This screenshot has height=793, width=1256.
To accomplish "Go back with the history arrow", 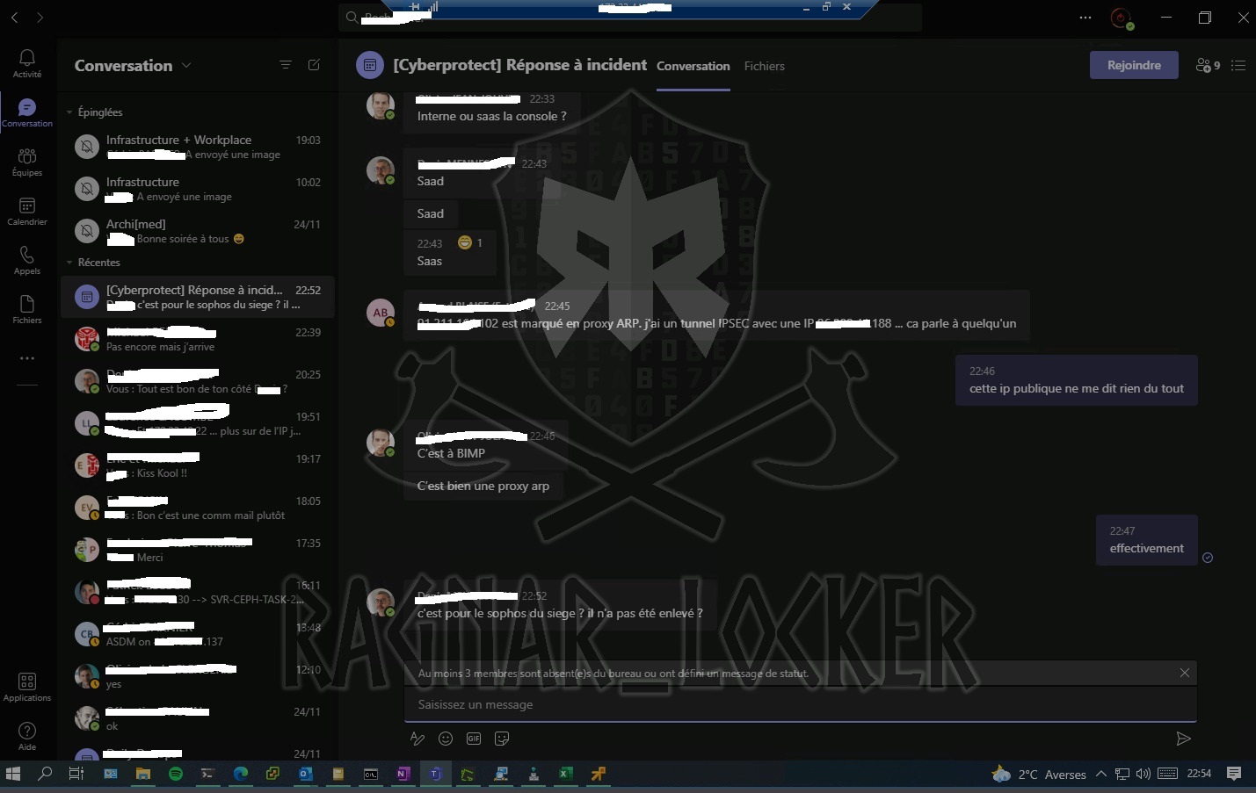I will (x=14, y=18).
